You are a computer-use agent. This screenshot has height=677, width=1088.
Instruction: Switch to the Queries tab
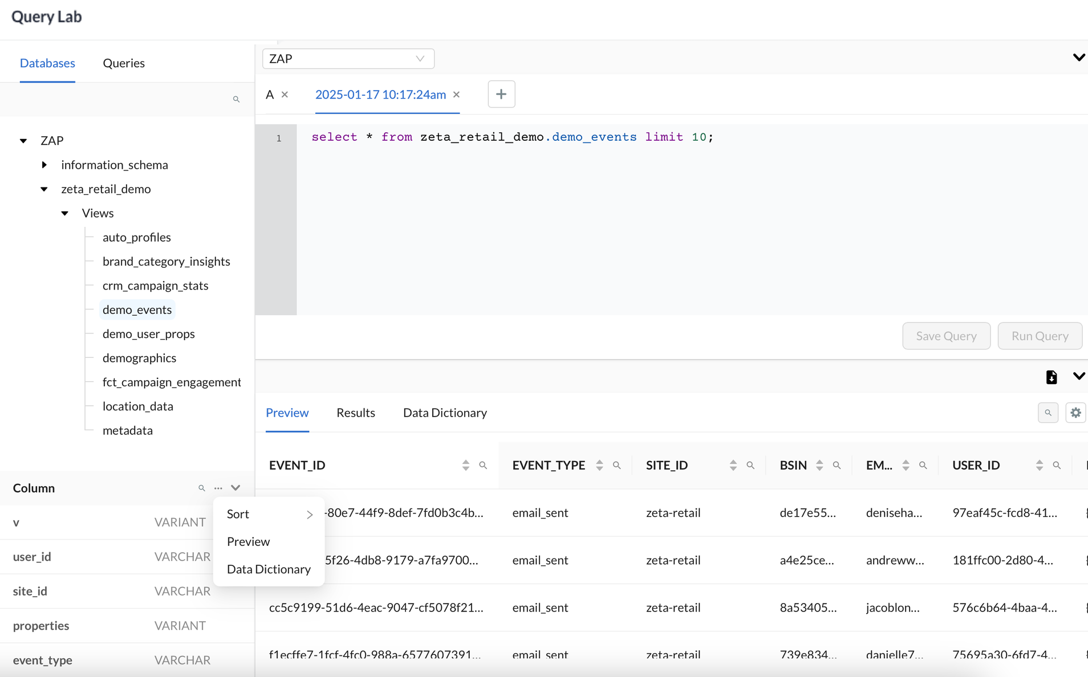pyautogui.click(x=124, y=63)
